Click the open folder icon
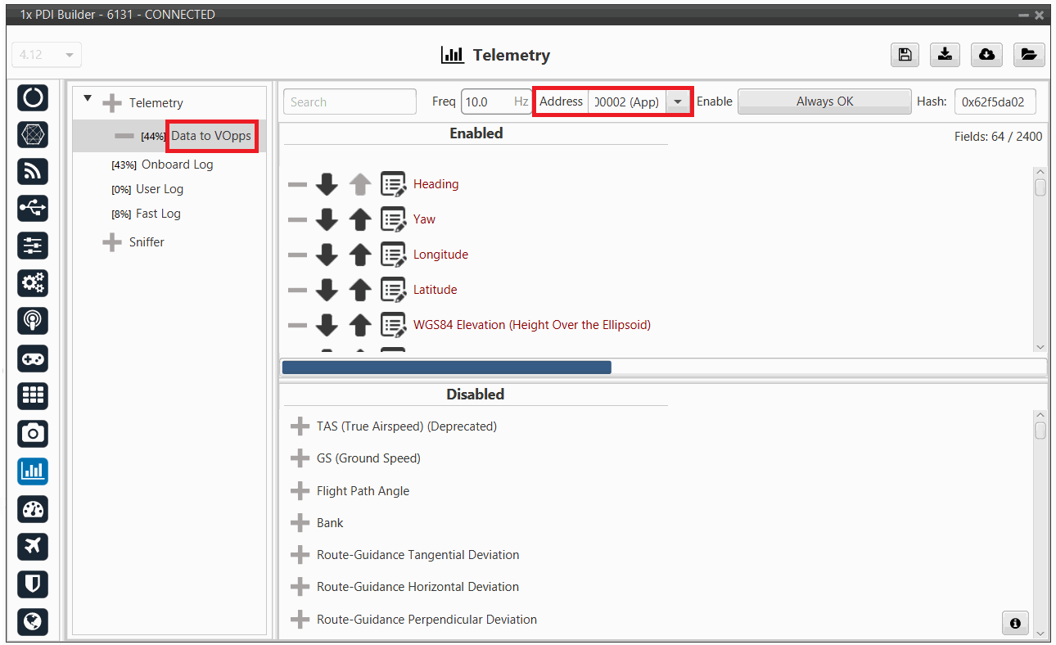 [1028, 55]
